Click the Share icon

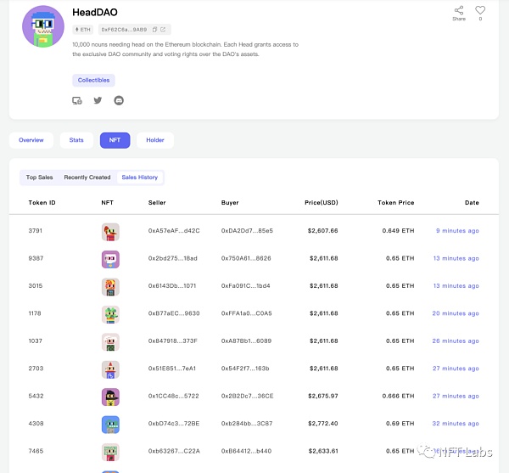coord(459,11)
